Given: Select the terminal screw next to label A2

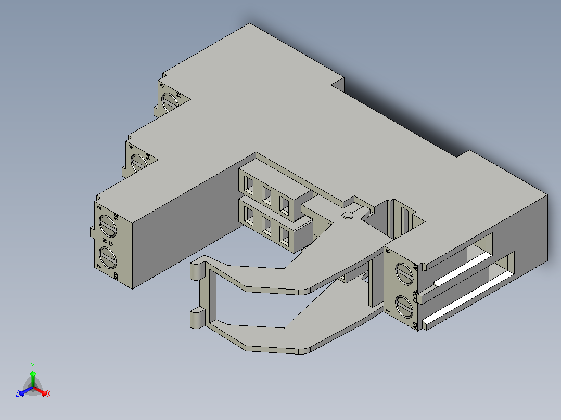Looking at the screenshot, I should (405, 306).
